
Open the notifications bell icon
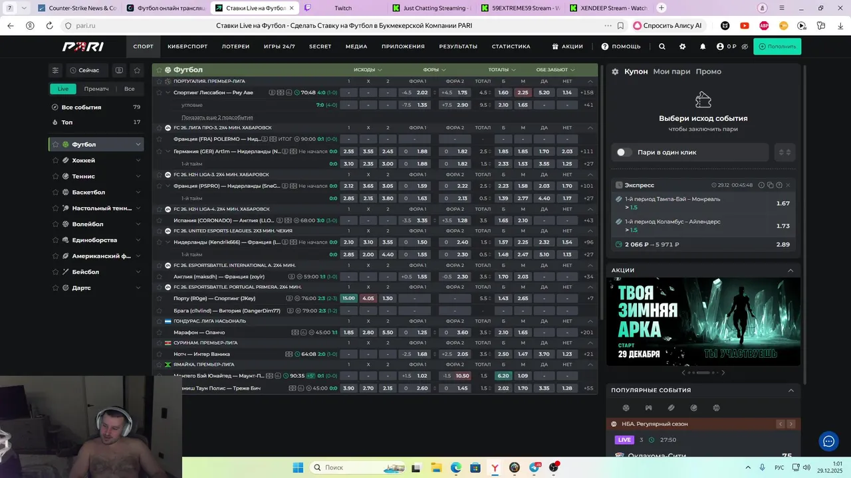coord(703,46)
